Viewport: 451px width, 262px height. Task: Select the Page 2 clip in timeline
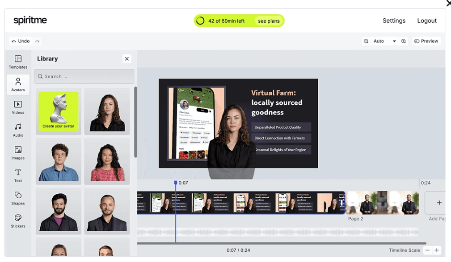[382, 203]
